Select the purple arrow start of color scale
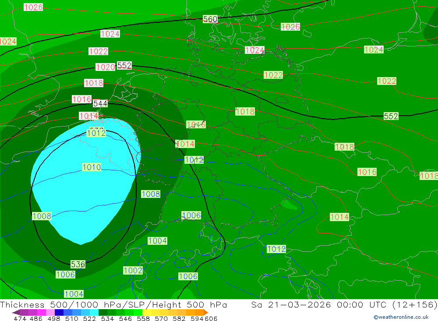 pyautogui.click(x=16, y=312)
